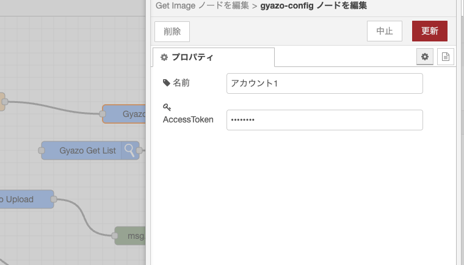Click the red 更新 update button

coord(430,31)
